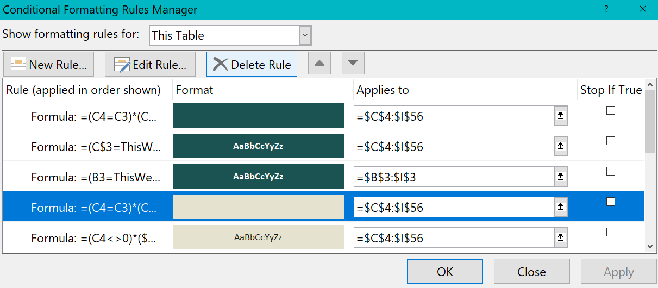Image resolution: width=658 pixels, height=288 pixels.
Task: Check Stop If True for =(B3=ThisWe rule
Action: coord(611,171)
